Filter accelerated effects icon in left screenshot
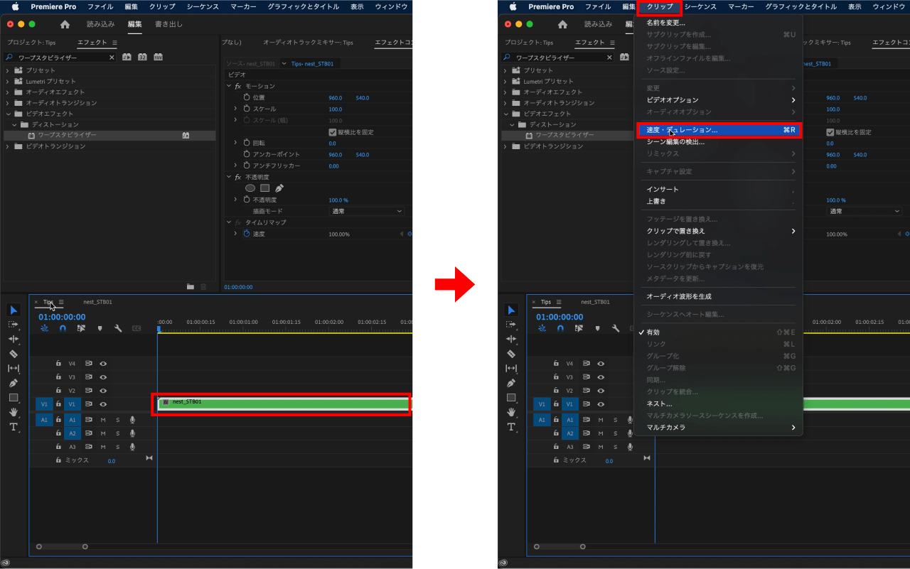Screen dimensions: 910x569 coord(127,57)
